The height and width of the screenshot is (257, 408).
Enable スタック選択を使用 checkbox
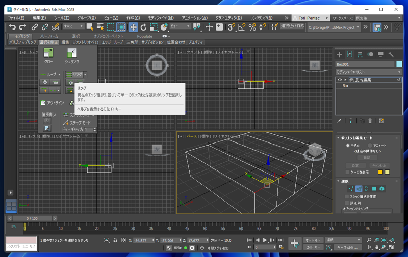coord(347,197)
